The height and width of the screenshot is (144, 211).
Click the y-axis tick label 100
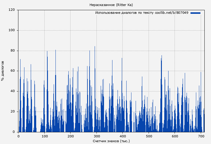tap(12, 30)
